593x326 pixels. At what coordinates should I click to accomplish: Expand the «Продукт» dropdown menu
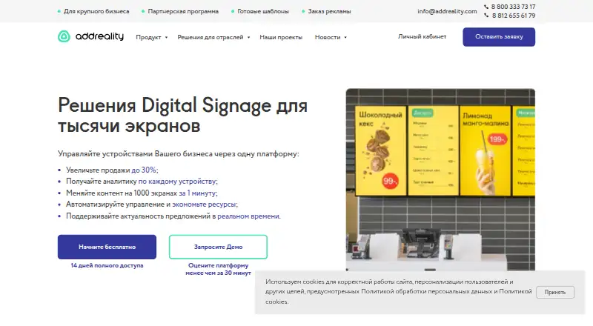(152, 37)
